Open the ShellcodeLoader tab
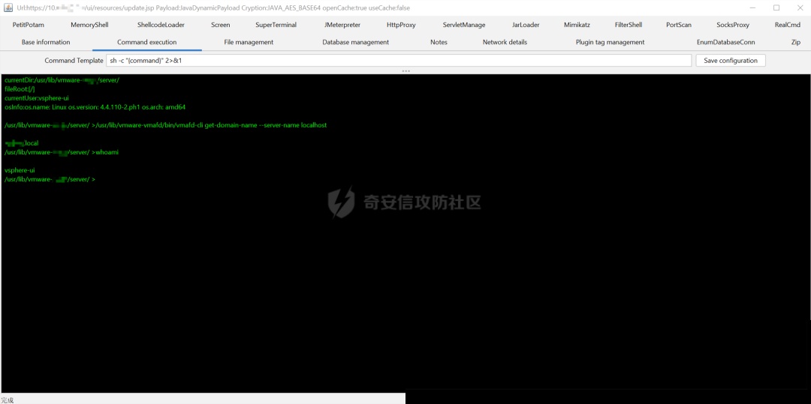 [x=161, y=25]
